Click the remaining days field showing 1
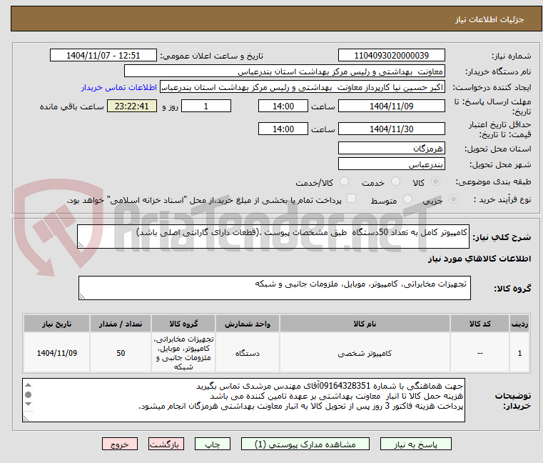The height and width of the screenshot is (463, 543). coord(206,106)
